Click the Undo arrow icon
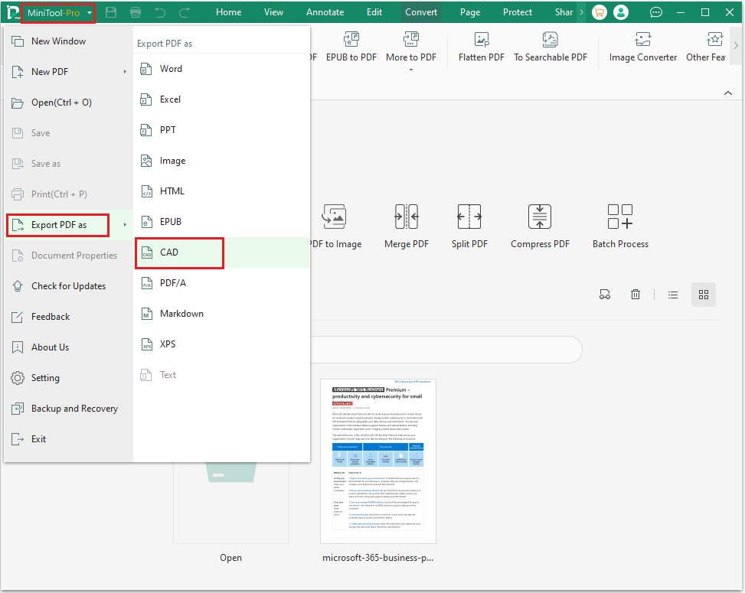The image size is (745, 593). click(x=160, y=12)
